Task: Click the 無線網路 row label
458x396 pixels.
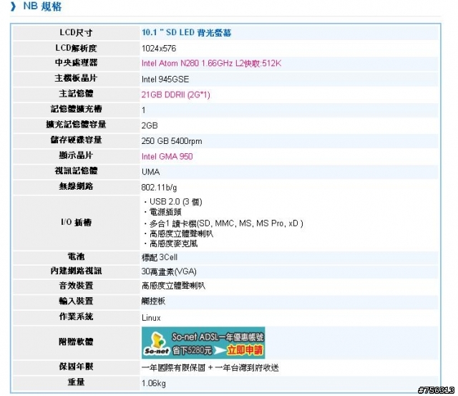Action: pos(77,186)
